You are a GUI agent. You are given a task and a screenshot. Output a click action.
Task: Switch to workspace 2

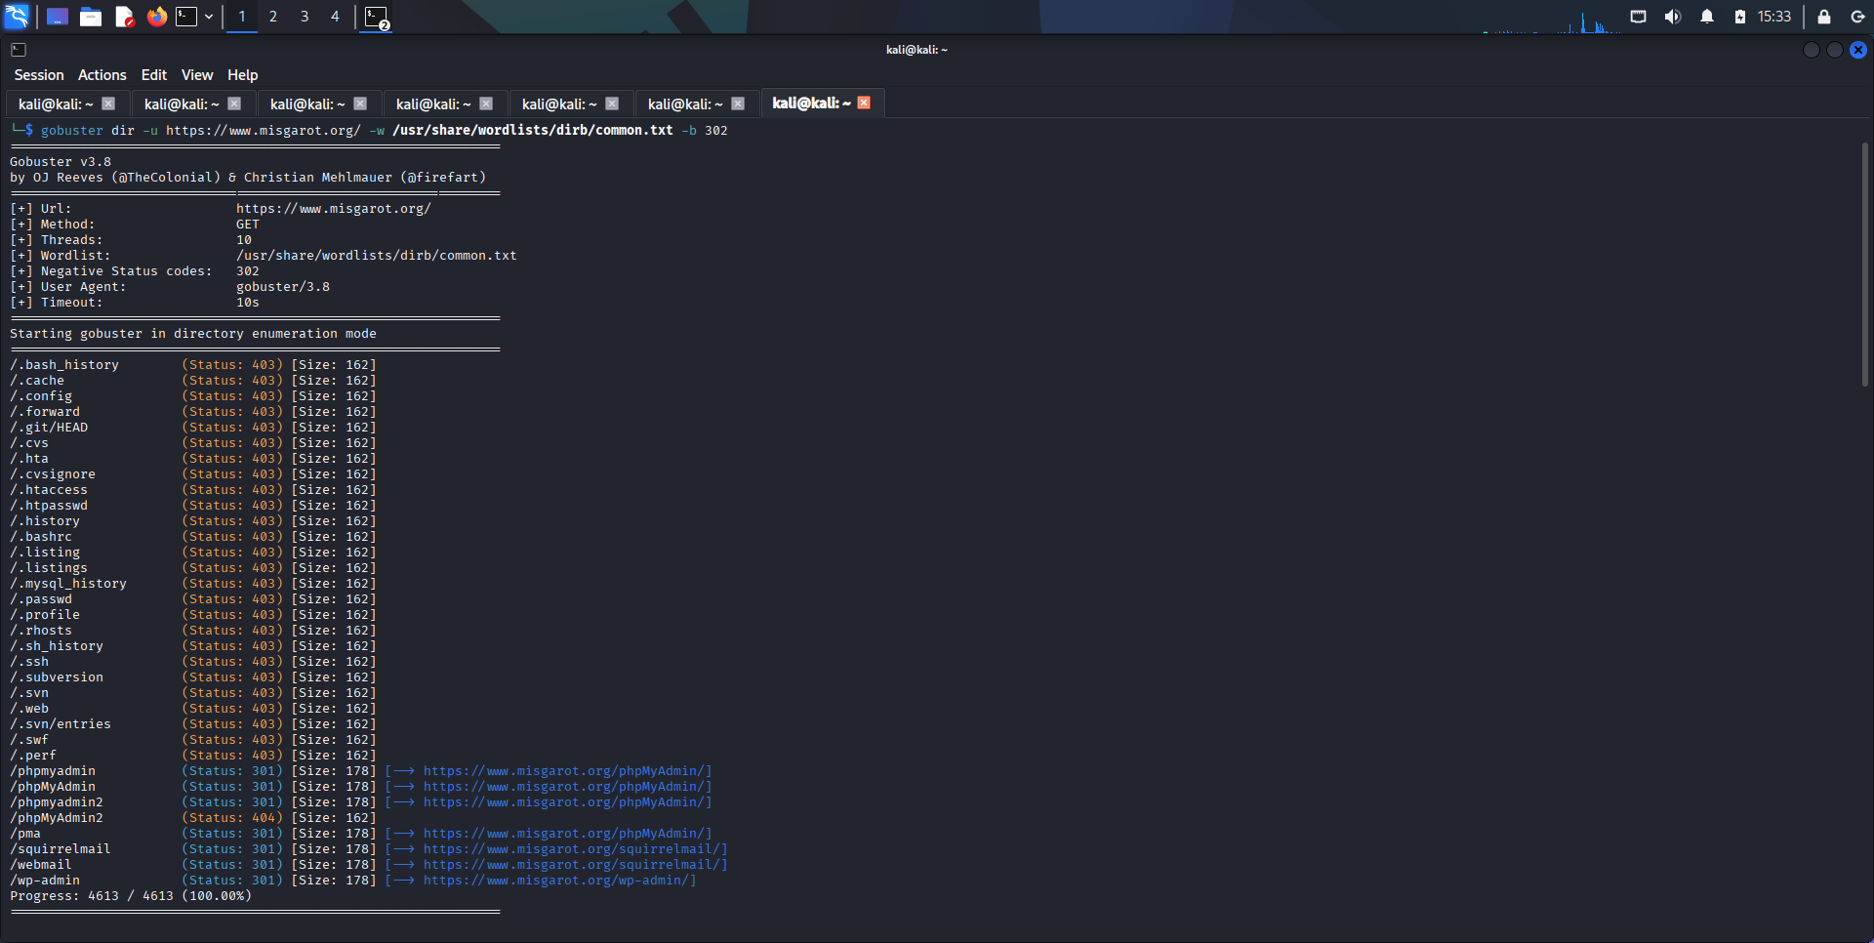273,17
